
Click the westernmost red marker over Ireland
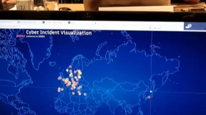tap(59, 78)
